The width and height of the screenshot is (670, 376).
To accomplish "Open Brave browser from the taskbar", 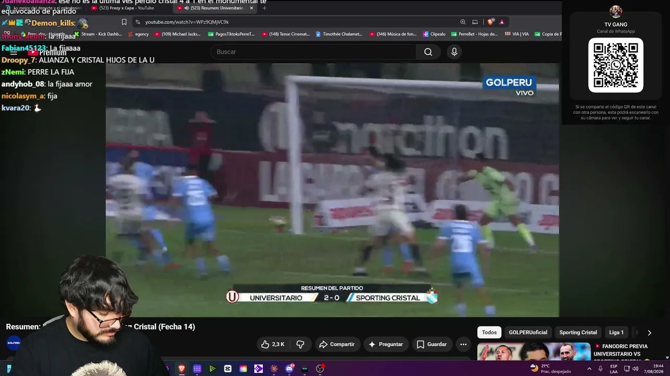I will (x=182, y=369).
